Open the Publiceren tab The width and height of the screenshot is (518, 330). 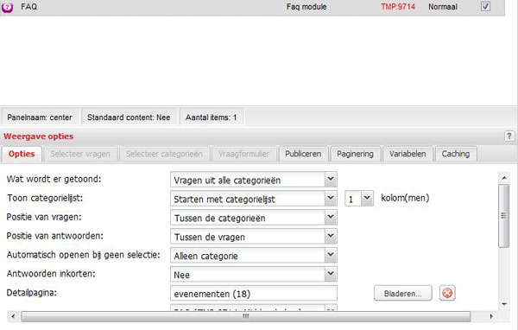coord(303,154)
